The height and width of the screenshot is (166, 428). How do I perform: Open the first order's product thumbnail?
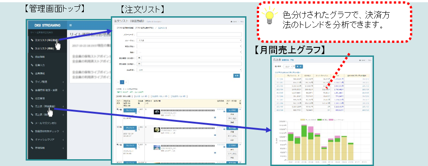tap(156, 112)
